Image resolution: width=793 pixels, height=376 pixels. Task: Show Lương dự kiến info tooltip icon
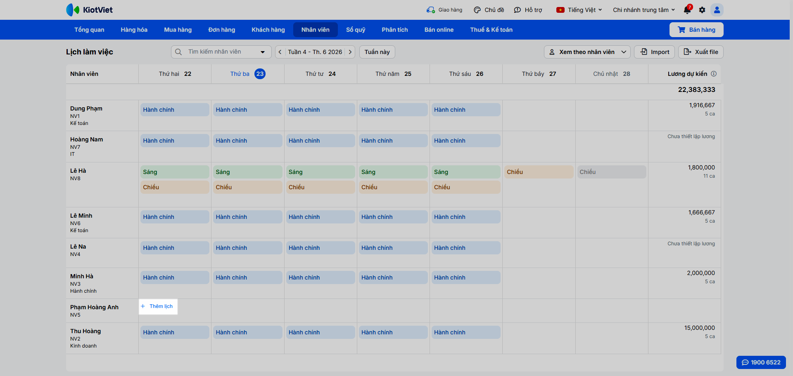click(714, 74)
